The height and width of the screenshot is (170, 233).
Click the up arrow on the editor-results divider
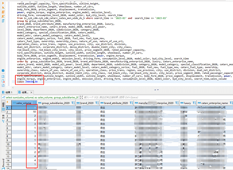[x=155, y=90]
